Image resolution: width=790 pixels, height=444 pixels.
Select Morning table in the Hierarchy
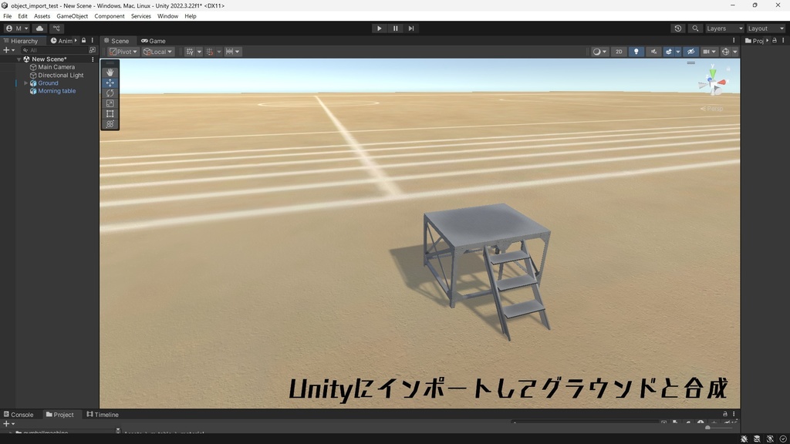click(56, 90)
